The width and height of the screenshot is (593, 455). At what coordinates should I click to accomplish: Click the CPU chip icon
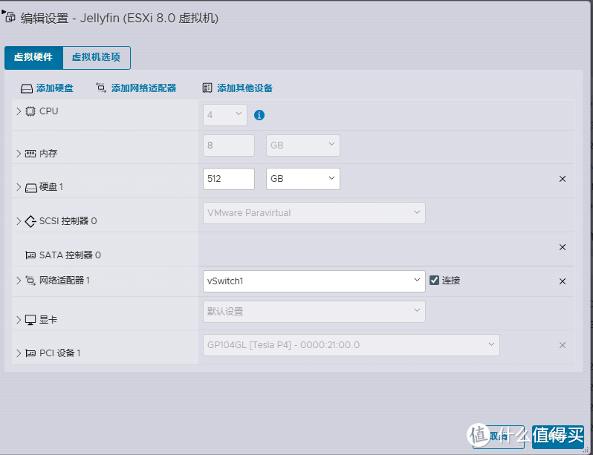[30, 111]
